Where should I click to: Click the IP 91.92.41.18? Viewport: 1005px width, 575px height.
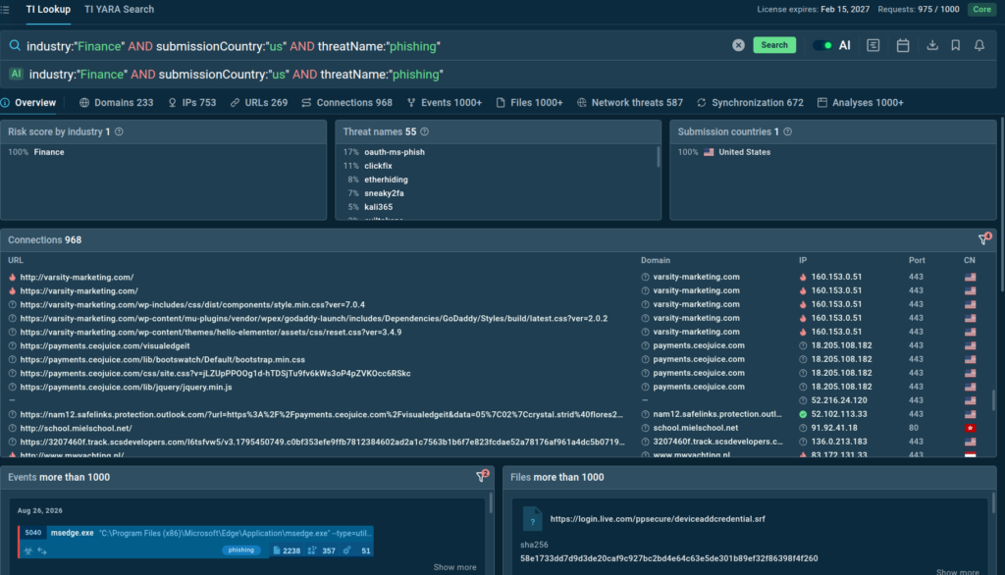(x=834, y=428)
